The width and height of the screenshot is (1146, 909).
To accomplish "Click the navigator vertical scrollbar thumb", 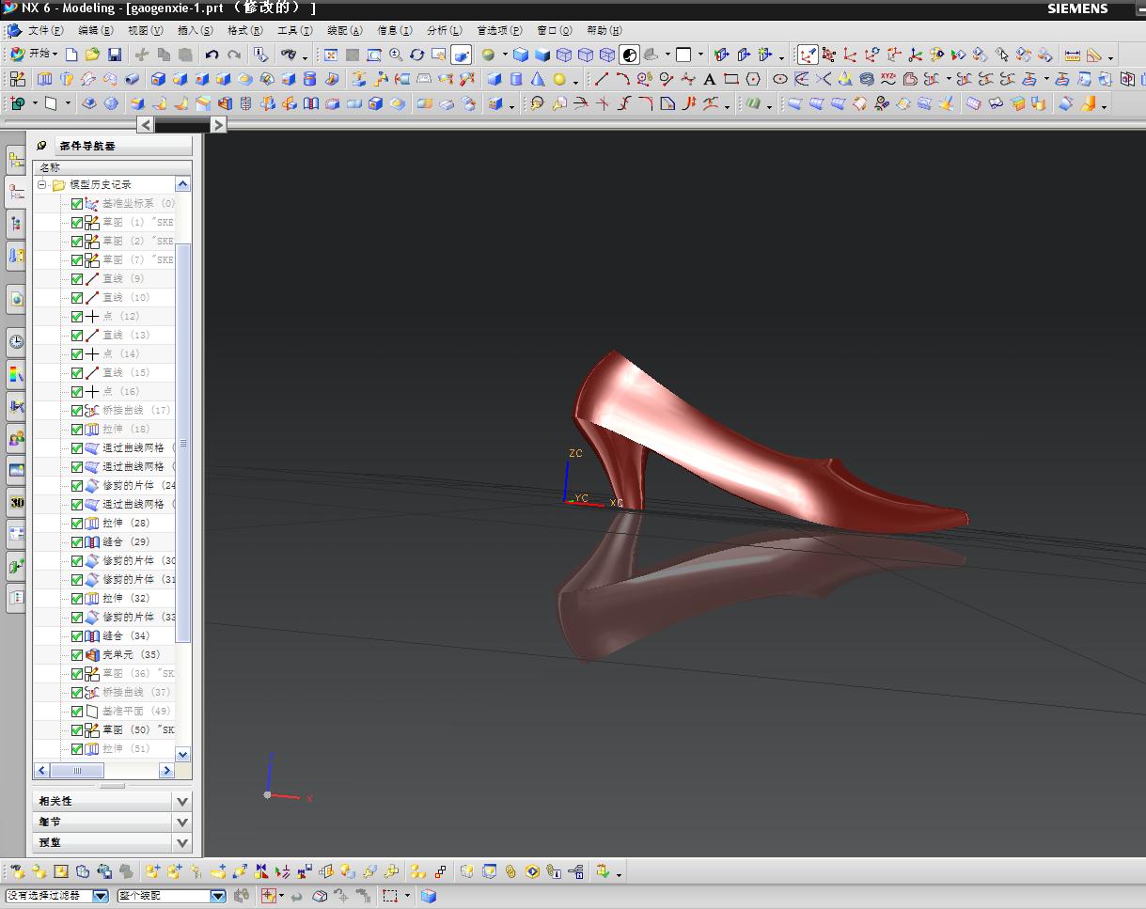I will pyautogui.click(x=183, y=442).
